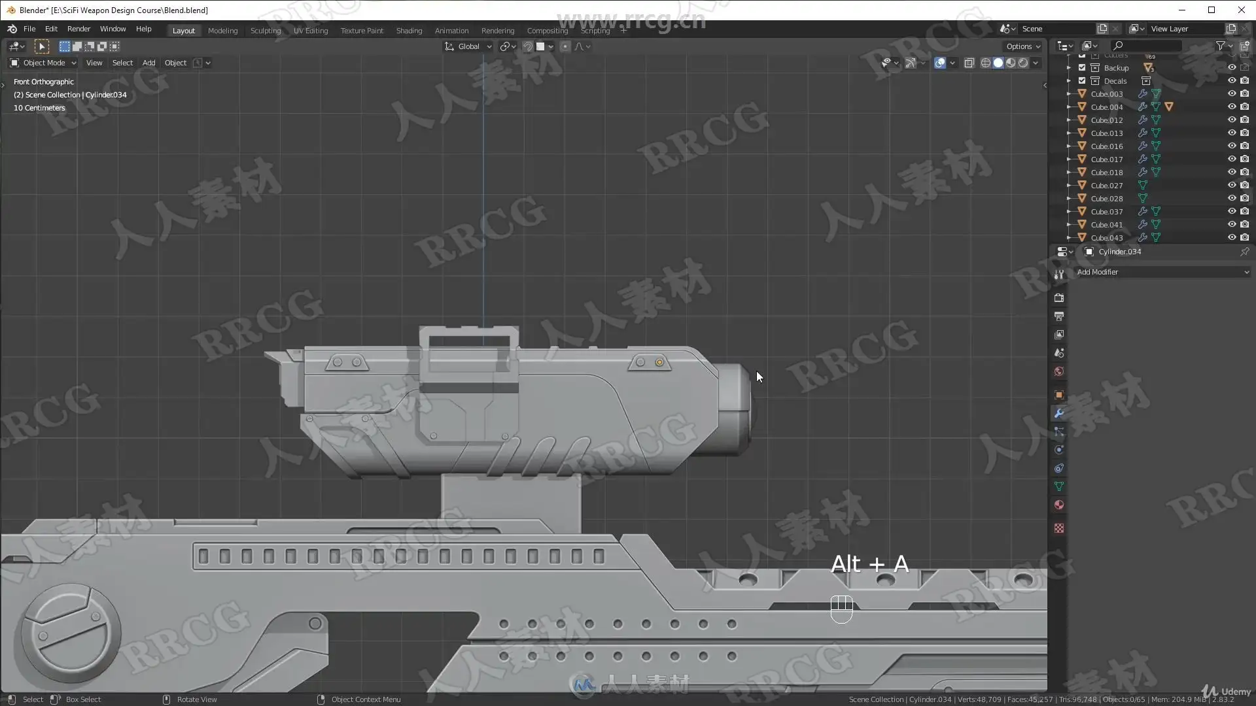Toggle X-ray view in viewport header
This screenshot has height=706, width=1256.
[969, 63]
